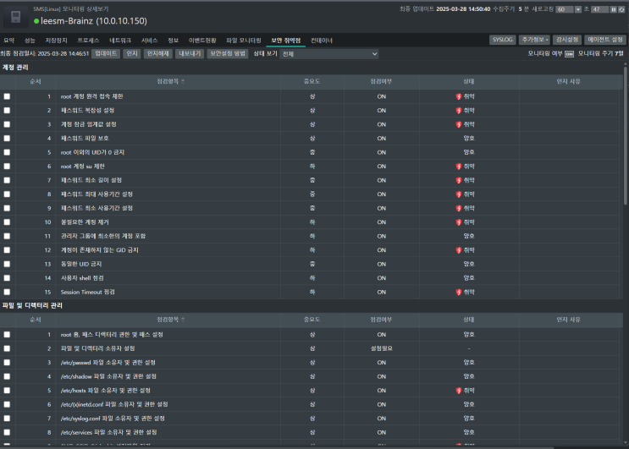Click the 인지 button
Image resolution: width=629 pixels, height=449 pixels.
[132, 53]
